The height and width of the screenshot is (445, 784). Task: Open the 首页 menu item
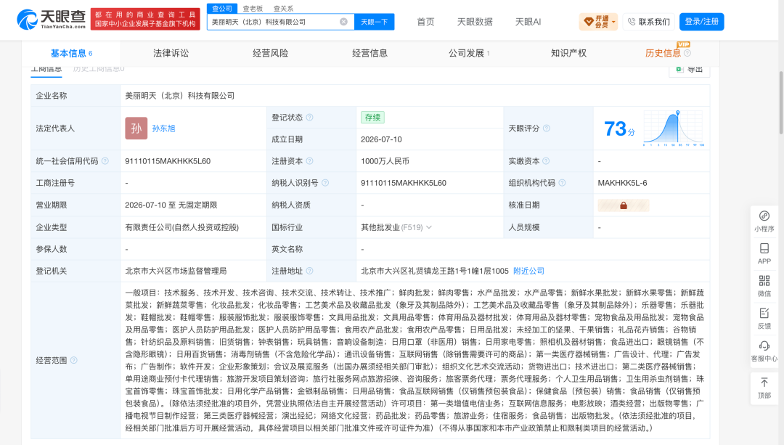(x=425, y=22)
